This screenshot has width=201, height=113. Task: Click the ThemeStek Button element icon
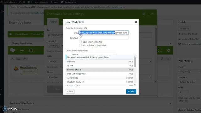(x=16, y=69)
